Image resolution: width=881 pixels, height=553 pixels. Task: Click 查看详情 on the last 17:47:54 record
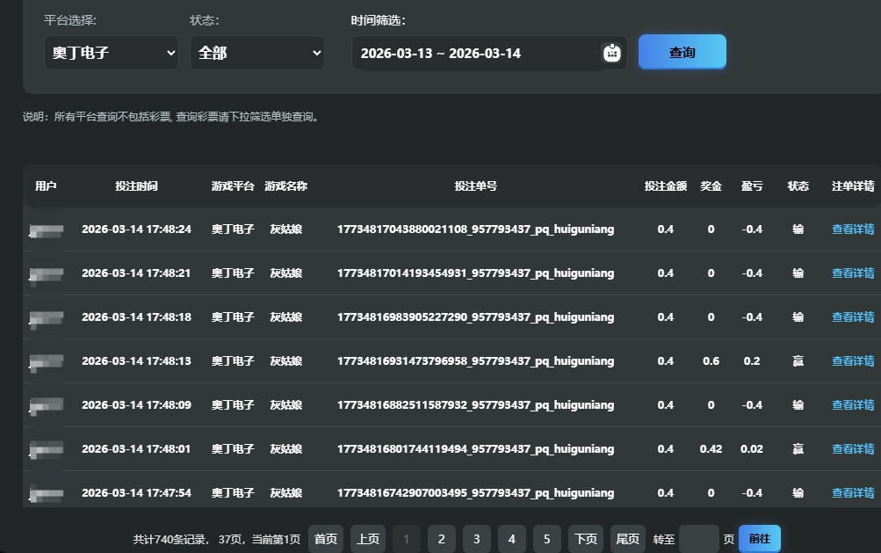click(x=851, y=493)
